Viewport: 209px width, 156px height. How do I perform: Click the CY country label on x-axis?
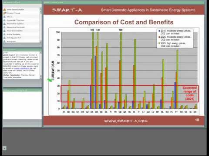point(83,112)
